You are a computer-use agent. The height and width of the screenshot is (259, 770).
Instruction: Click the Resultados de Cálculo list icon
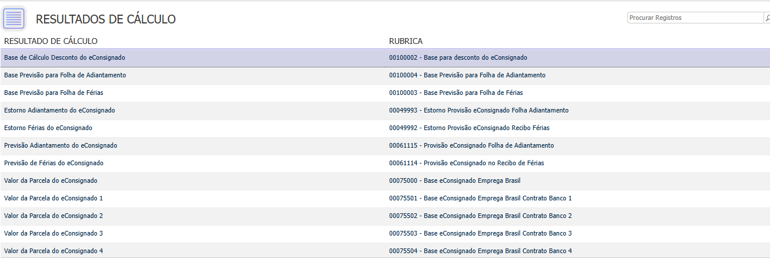pos(14,18)
